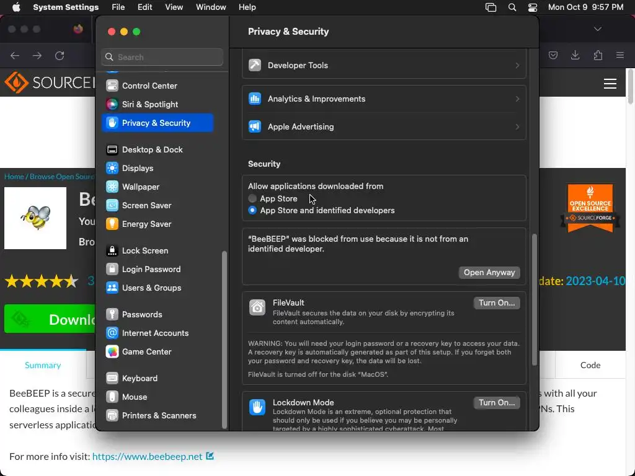Click the Developer Tools hammer icon

click(x=255, y=65)
